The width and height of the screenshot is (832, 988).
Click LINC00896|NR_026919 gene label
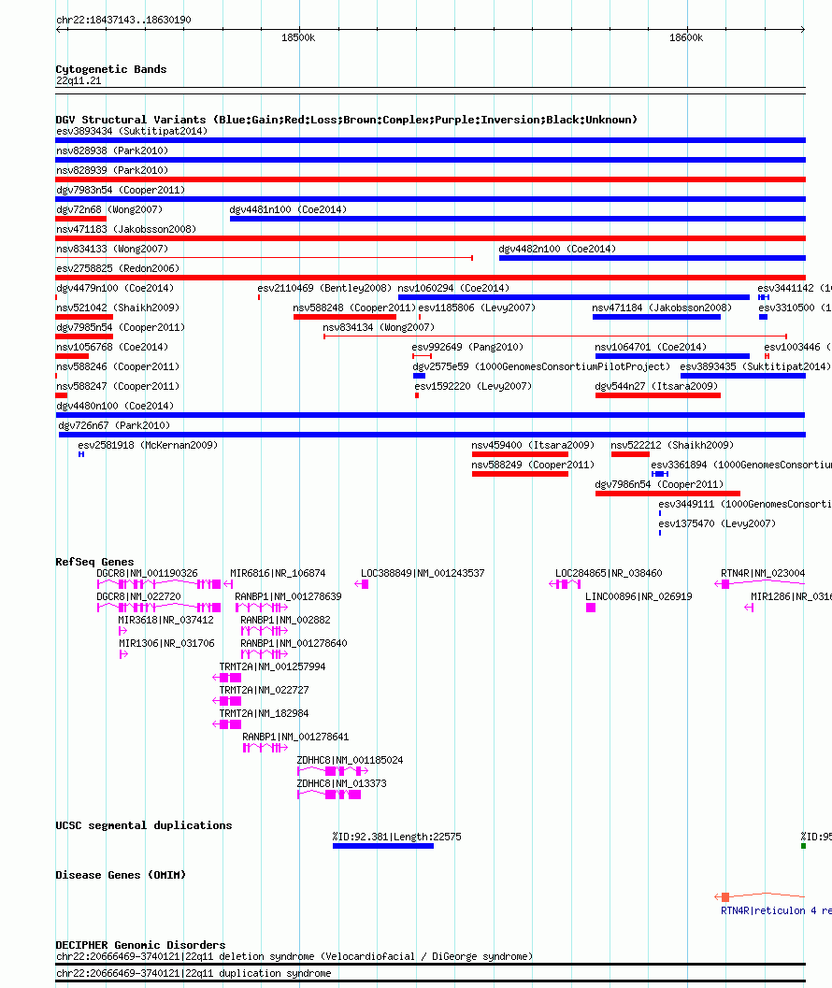pos(639,596)
